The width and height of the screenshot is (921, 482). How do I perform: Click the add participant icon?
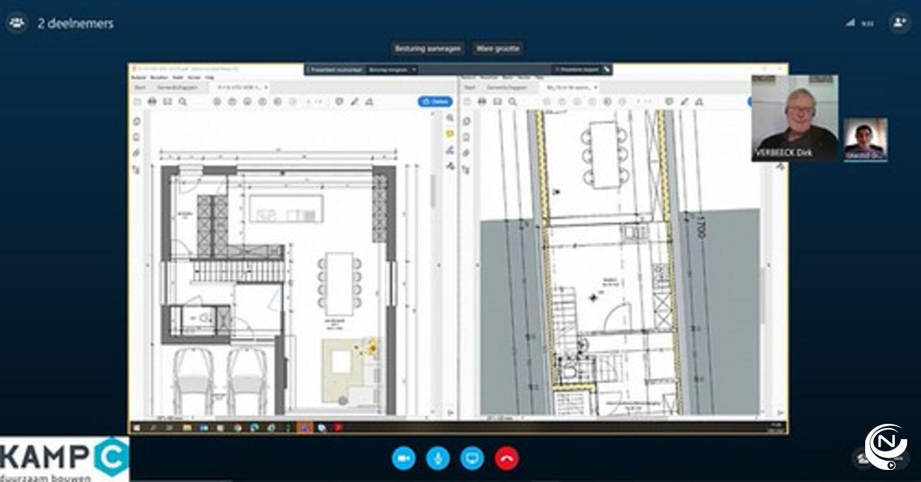pyautogui.click(x=899, y=22)
